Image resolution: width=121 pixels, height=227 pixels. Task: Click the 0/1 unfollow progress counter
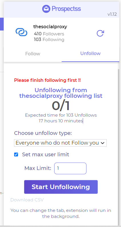pos(61,106)
